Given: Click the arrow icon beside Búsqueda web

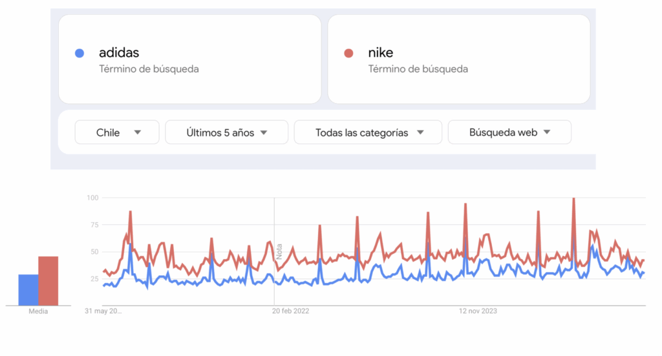Looking at the screenshot, I should click(547, 132).
